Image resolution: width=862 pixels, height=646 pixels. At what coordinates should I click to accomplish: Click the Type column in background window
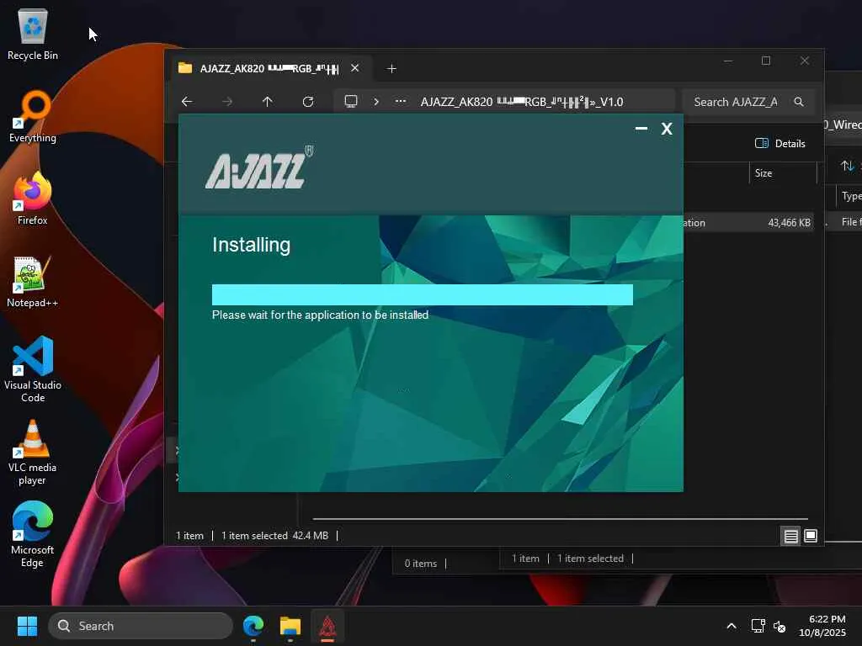(850, 196)
